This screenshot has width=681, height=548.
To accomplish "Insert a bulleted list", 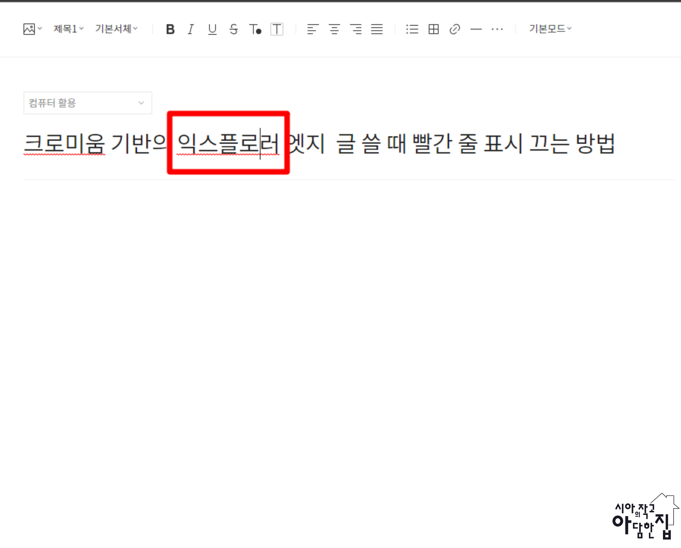I will coord(412,30).
